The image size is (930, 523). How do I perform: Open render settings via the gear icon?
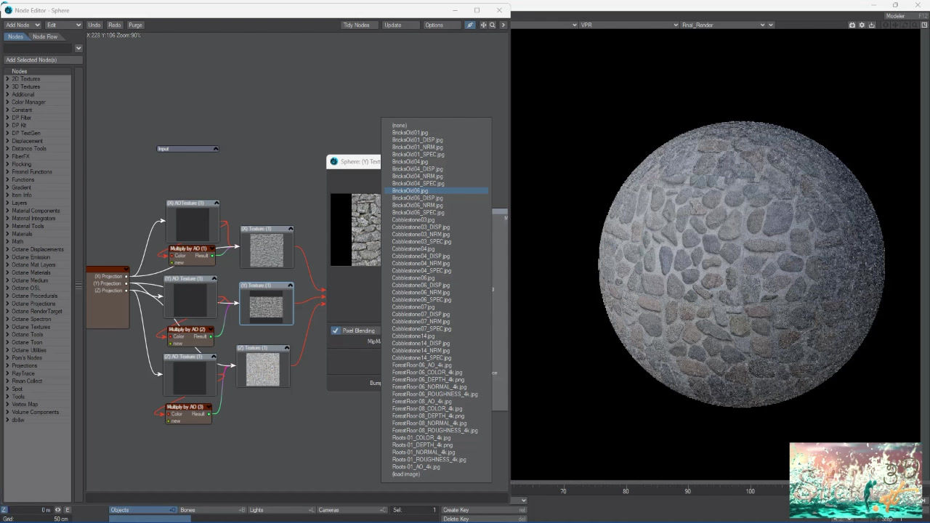(x=862, y=25)
